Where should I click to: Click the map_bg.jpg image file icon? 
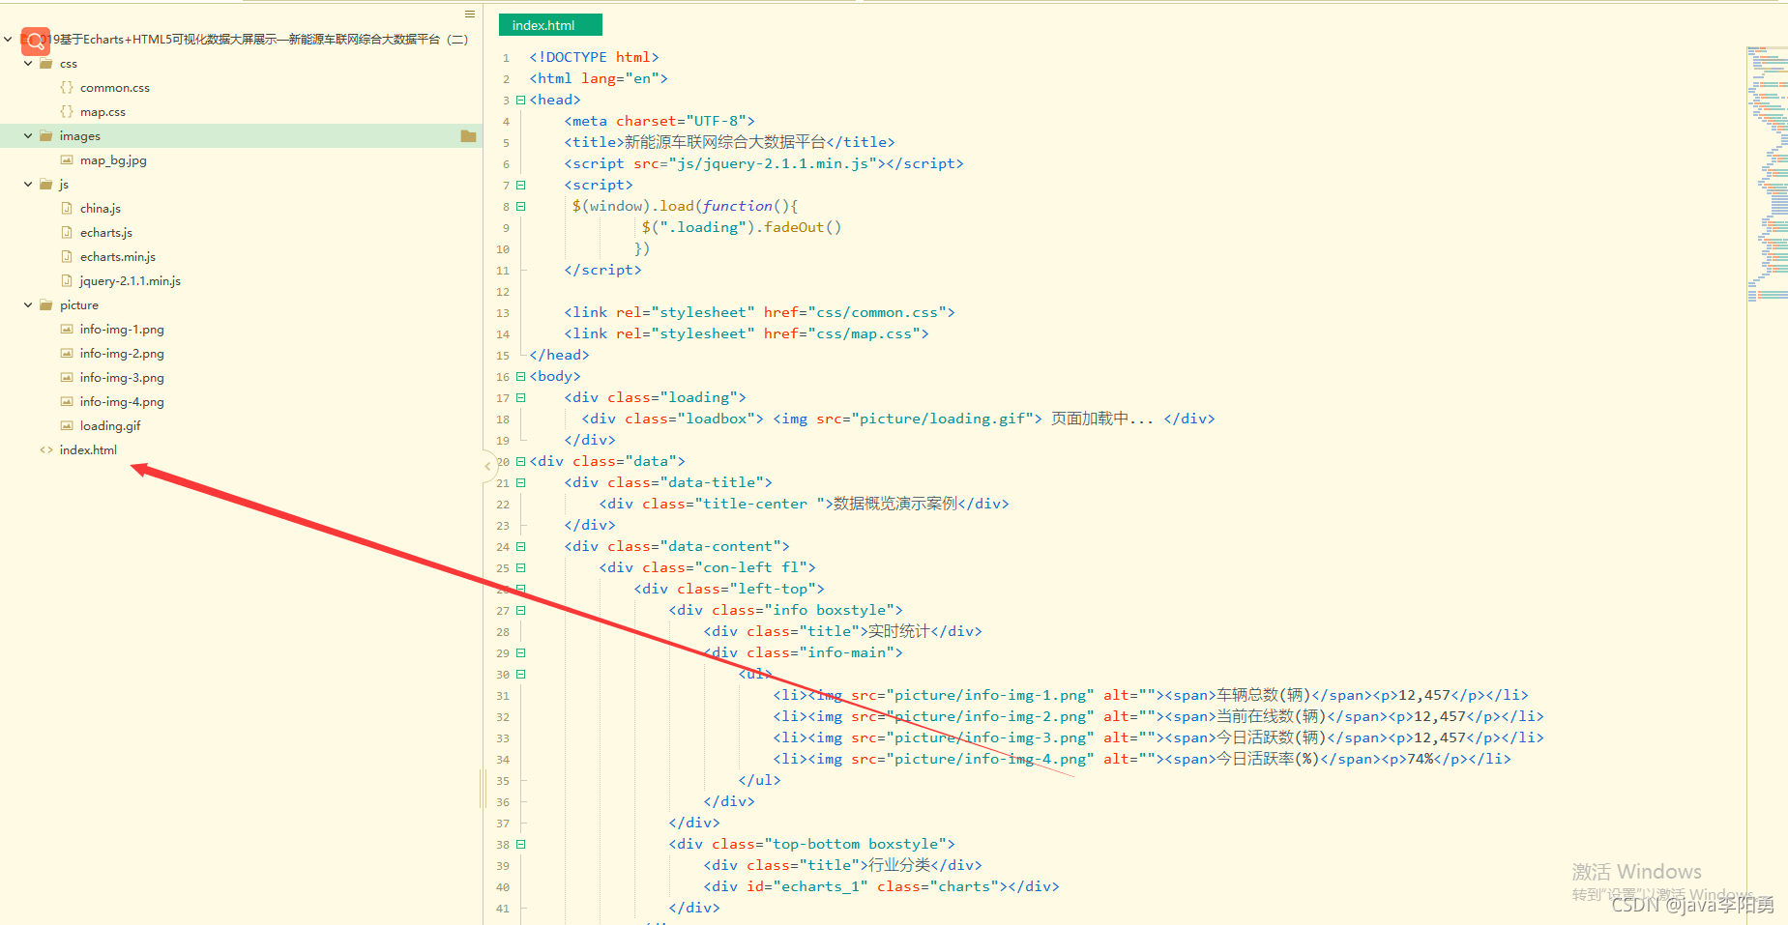(x=67, y=160)
